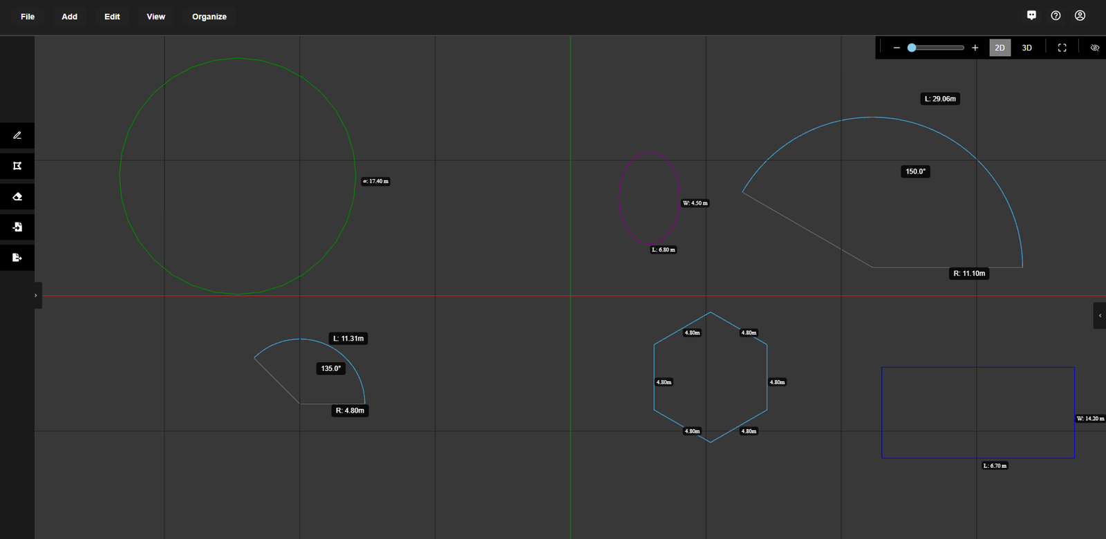Select the pencil draw tool
Screen dimensions: 1106x539
[17, 135]
